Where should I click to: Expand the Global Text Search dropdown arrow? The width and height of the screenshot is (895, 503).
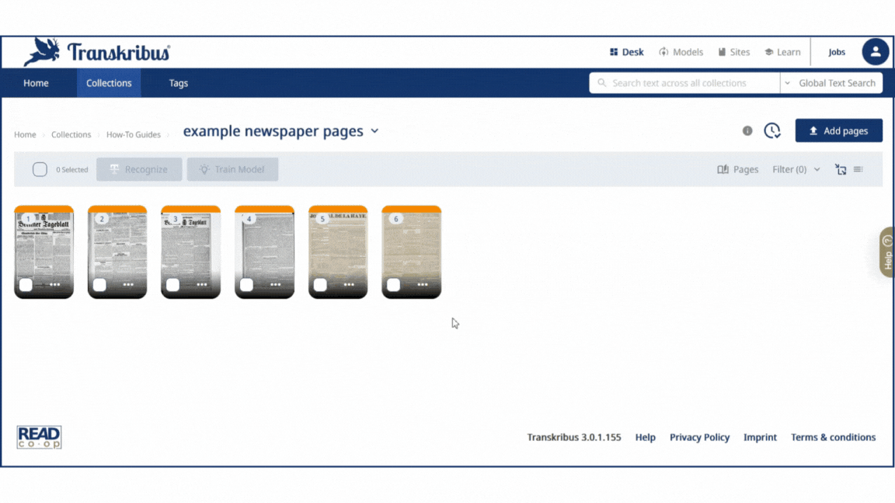[x=786, y=82]
